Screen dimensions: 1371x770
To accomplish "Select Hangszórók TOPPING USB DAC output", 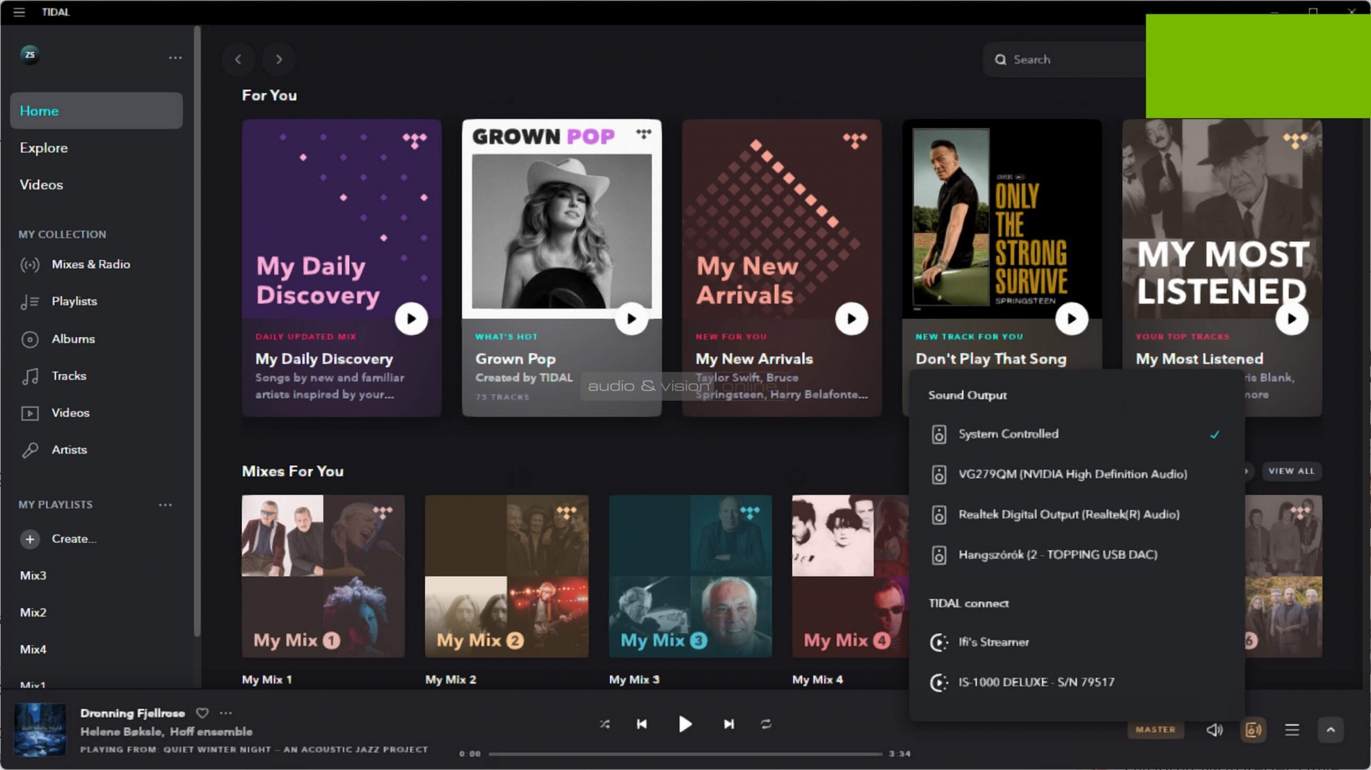I will [x=1076, y=555].
